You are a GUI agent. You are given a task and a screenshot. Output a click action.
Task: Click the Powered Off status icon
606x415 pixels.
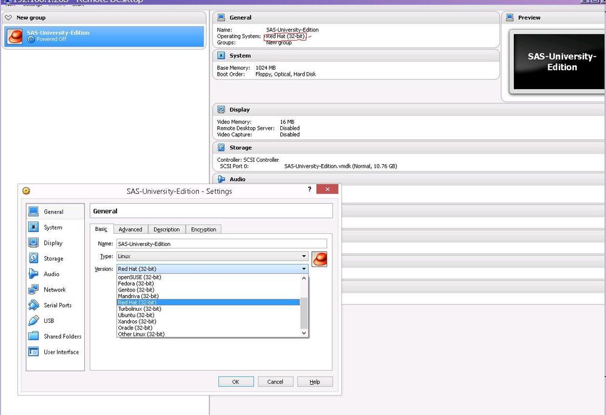click(31, 39)
